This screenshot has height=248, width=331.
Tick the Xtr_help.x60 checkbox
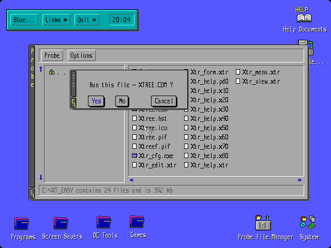pyautogui.click(x=186, y=137)
